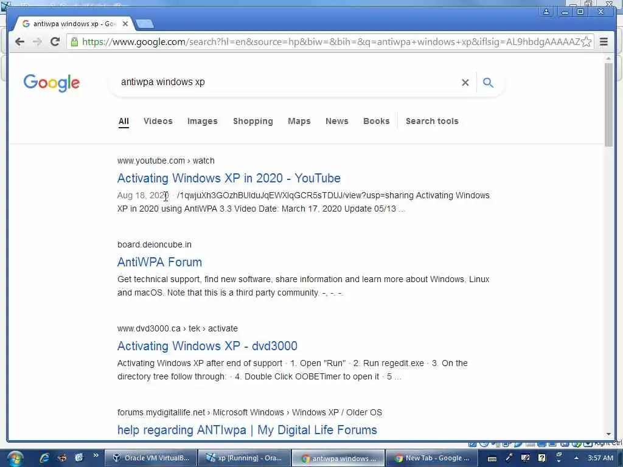Click the 3:57 AM clock
Viewport: 623px width, 467px height.
click(600, 458)
